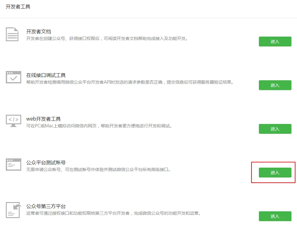
Task: Open 开发者文档 via its 进入 button
Action: click(x=275, y=42)
